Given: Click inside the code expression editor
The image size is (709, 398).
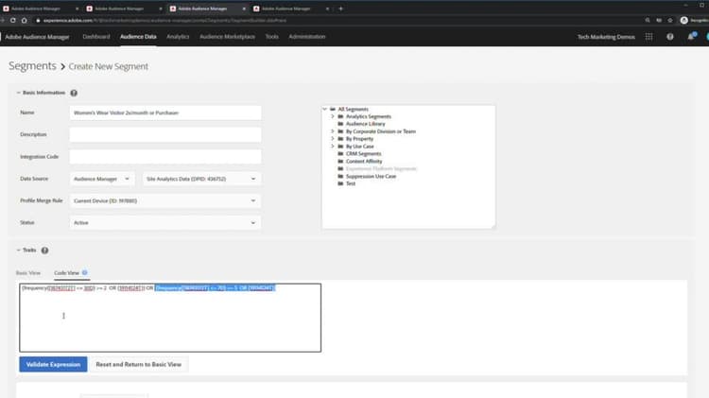Looking at the screenshot, I should coord(170,318).
